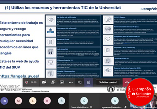Open the Aula Virtual UV heading
Image resolution: width=157 pixels, height=109 pixels.
pyautogui.click(x=63, y=49)
